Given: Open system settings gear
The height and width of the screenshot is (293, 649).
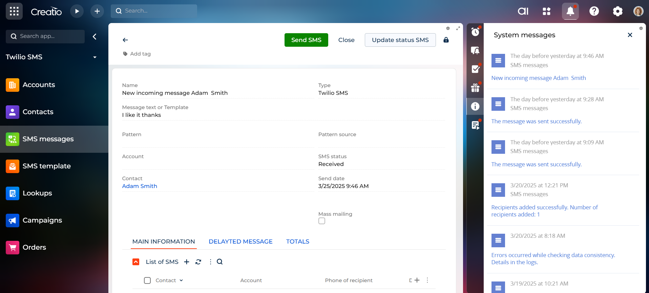Looking at the screenshot, I should 618,11.
